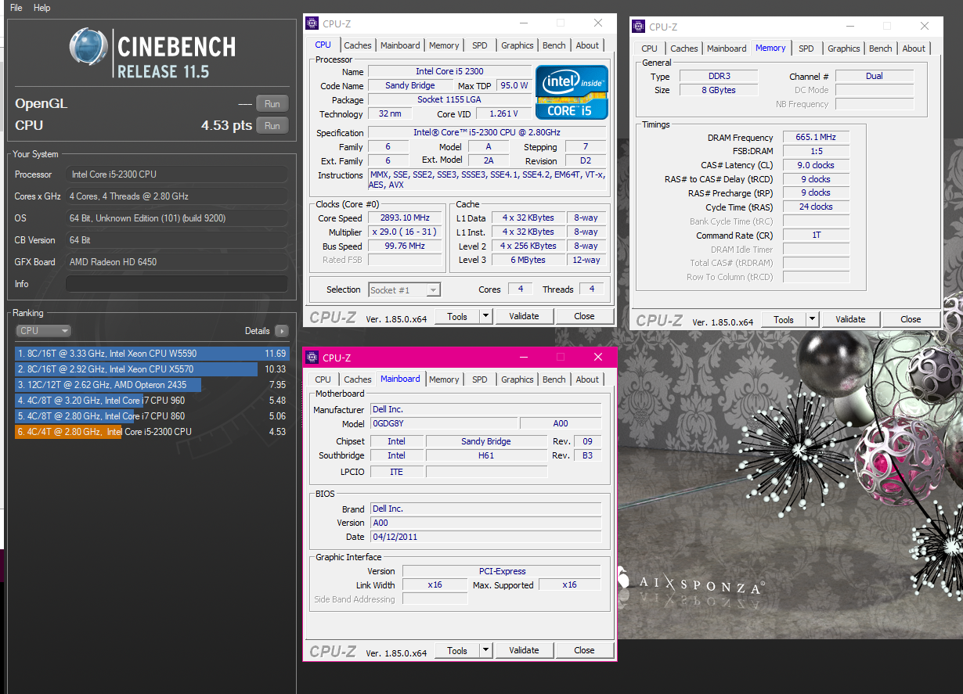
Task: Click DRAM Frequency value 665.1 MHz
Action: [x=816, y=138]
